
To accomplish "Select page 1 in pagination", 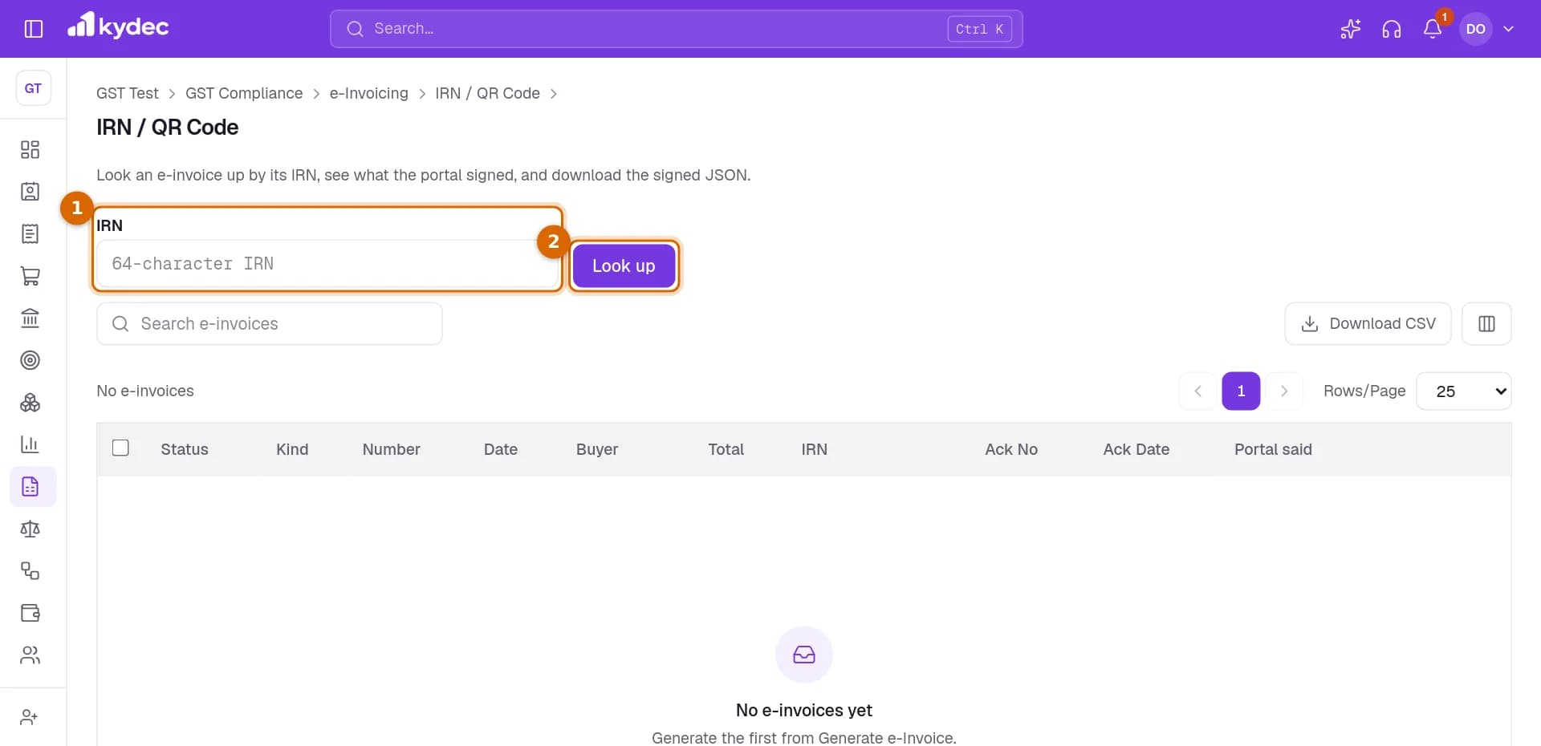I will 1241,391.
